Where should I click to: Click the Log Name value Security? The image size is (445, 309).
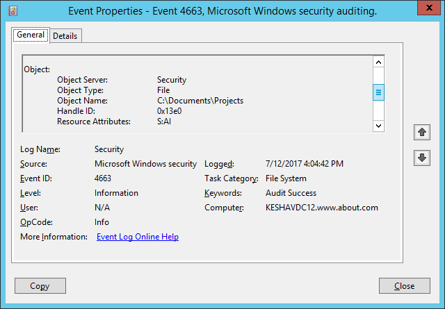[109, 149]
